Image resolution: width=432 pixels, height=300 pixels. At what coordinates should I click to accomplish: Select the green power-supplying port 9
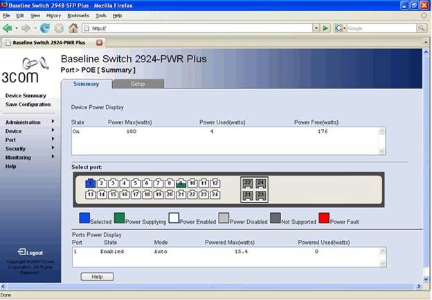tap(181, 183)
